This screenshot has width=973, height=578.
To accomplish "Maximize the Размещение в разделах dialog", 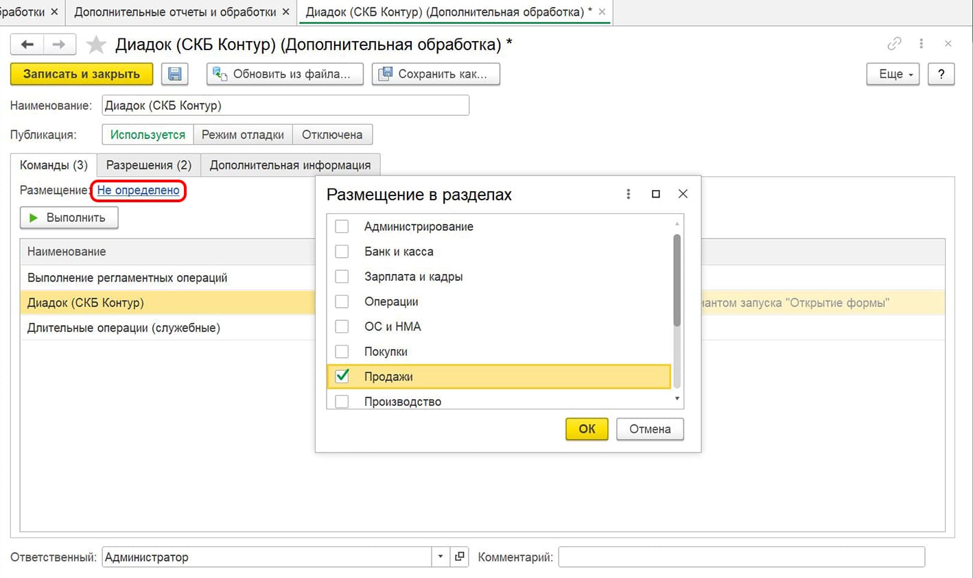I will (x=655, y=194).
